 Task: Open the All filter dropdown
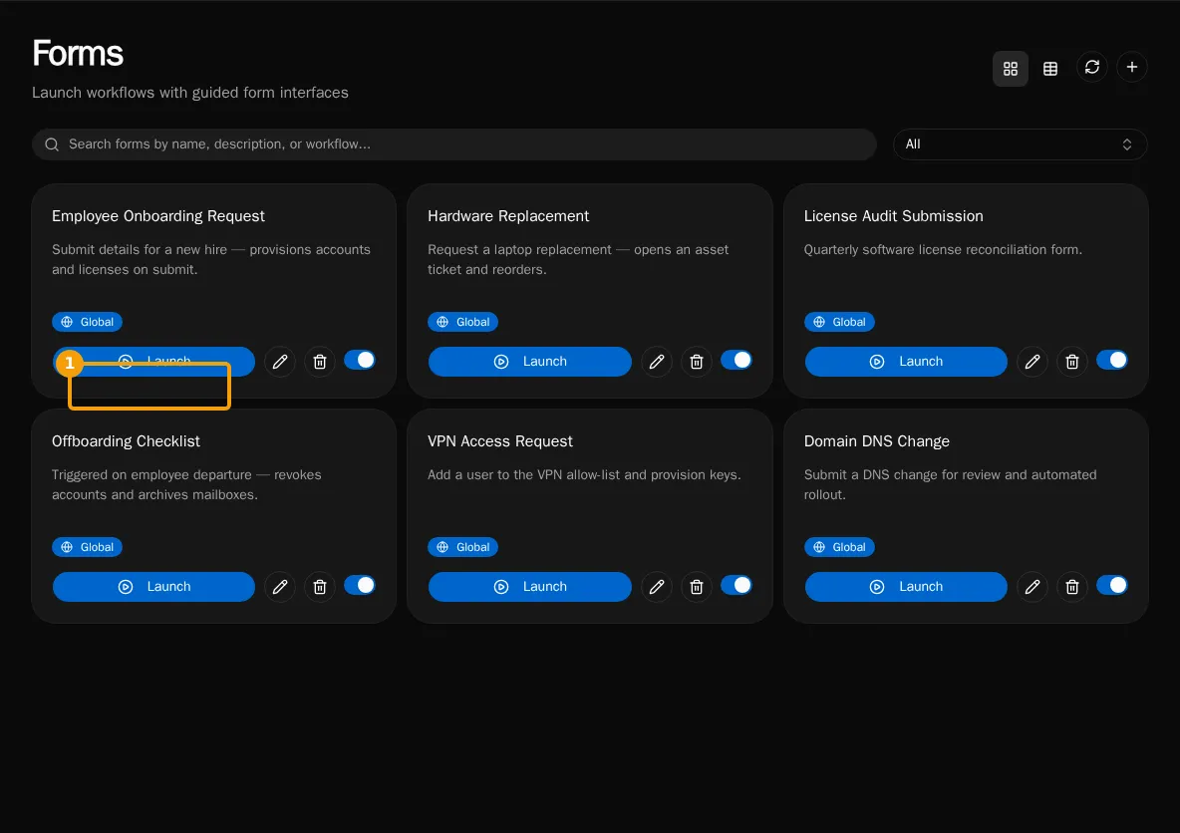pyautogui.click(x=1020, y=144)
